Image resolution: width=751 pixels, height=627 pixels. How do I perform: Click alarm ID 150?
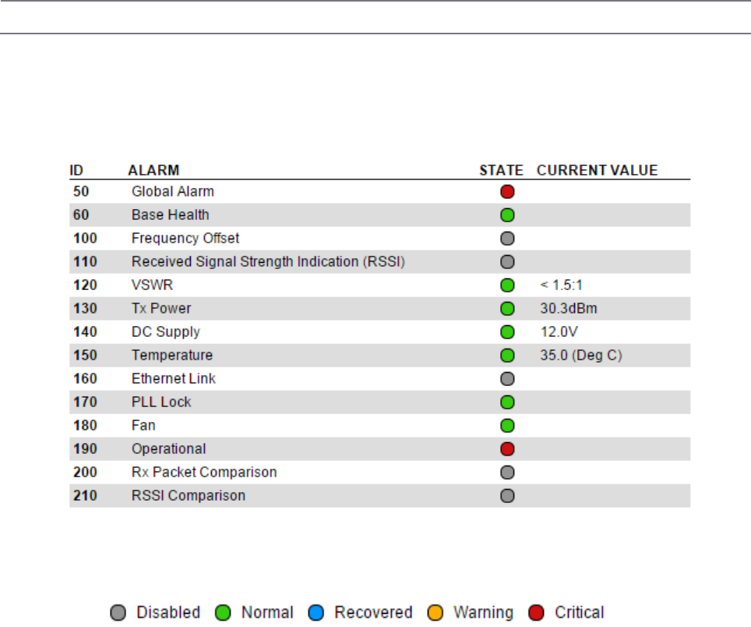pyautogui.click(x=85, y=355)
